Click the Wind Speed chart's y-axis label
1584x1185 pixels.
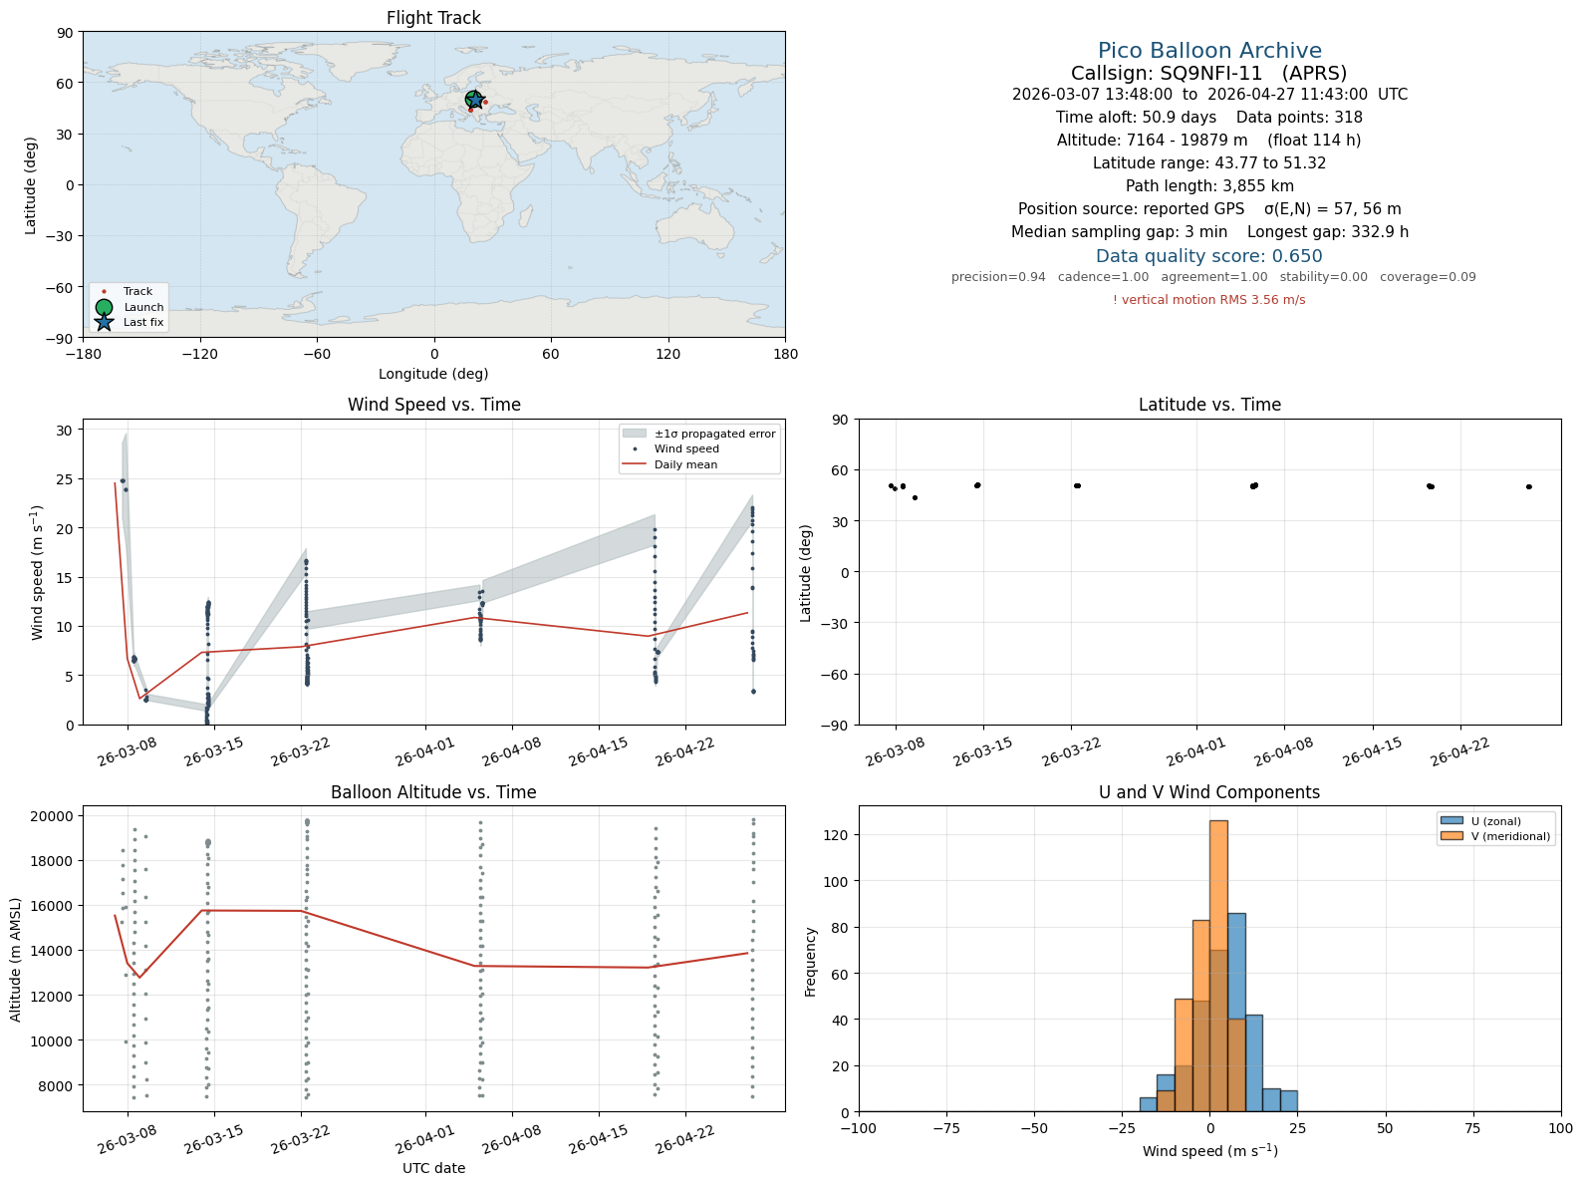(x=38, y=573)
